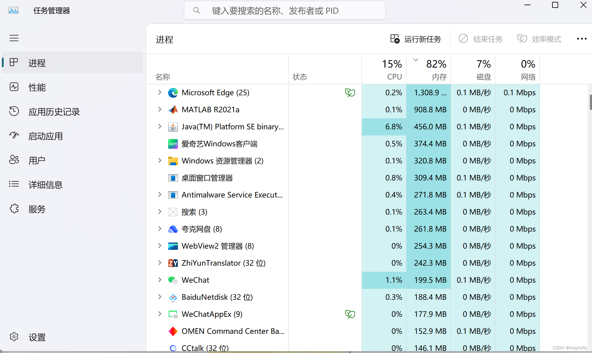Viewport: 592px width, 353px height.
Task: Click the MATLAB R2021a icon
Action: [173, 110]
